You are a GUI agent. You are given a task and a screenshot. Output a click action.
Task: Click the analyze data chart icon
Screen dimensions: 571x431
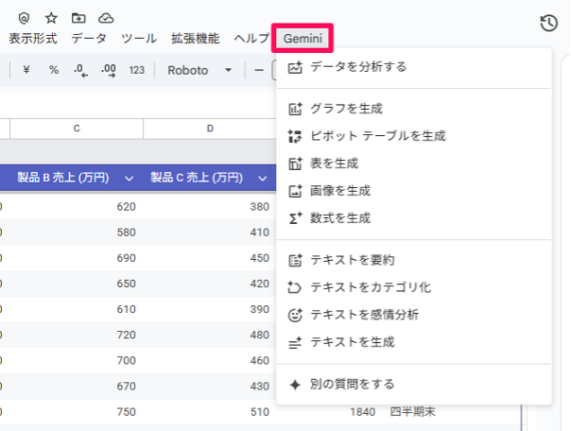295,67
